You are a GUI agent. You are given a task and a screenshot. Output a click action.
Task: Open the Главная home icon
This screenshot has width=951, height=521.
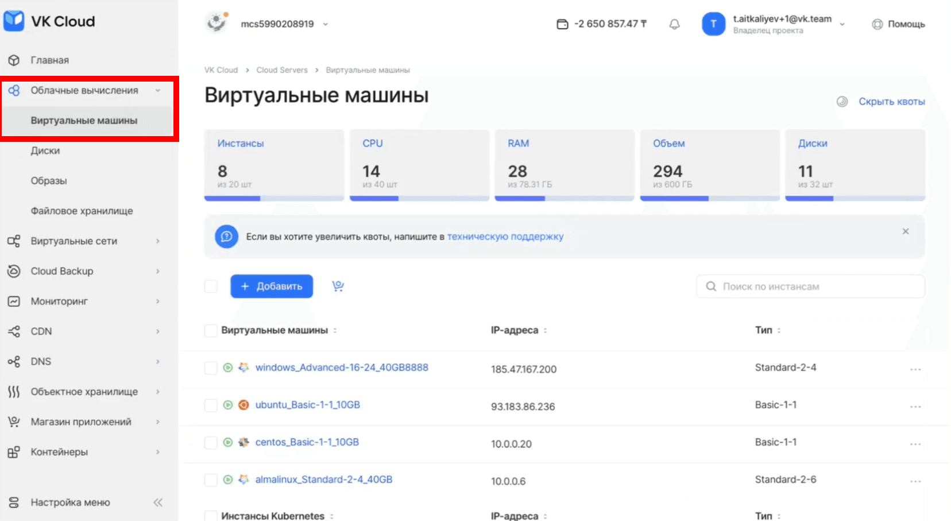[14, 60]
